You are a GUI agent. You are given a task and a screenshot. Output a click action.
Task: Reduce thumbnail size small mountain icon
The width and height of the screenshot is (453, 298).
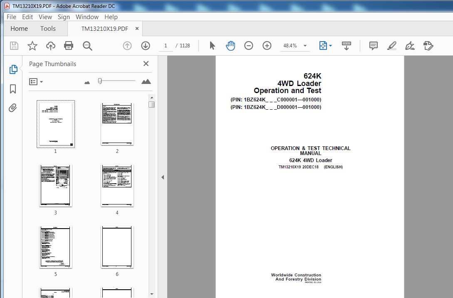coord(87,83)
